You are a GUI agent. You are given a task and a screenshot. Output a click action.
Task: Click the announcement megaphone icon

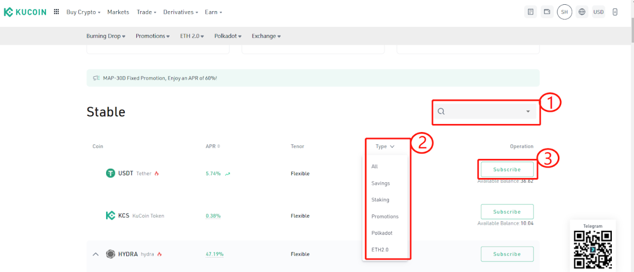pos(96,78)
